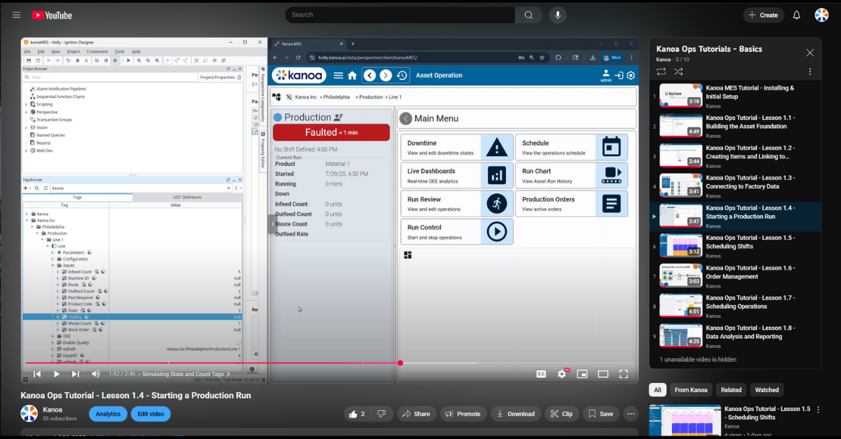This screenshot has height=439, width=841.
Task: Open the Production Orders tile
Action: coord(572,204)
